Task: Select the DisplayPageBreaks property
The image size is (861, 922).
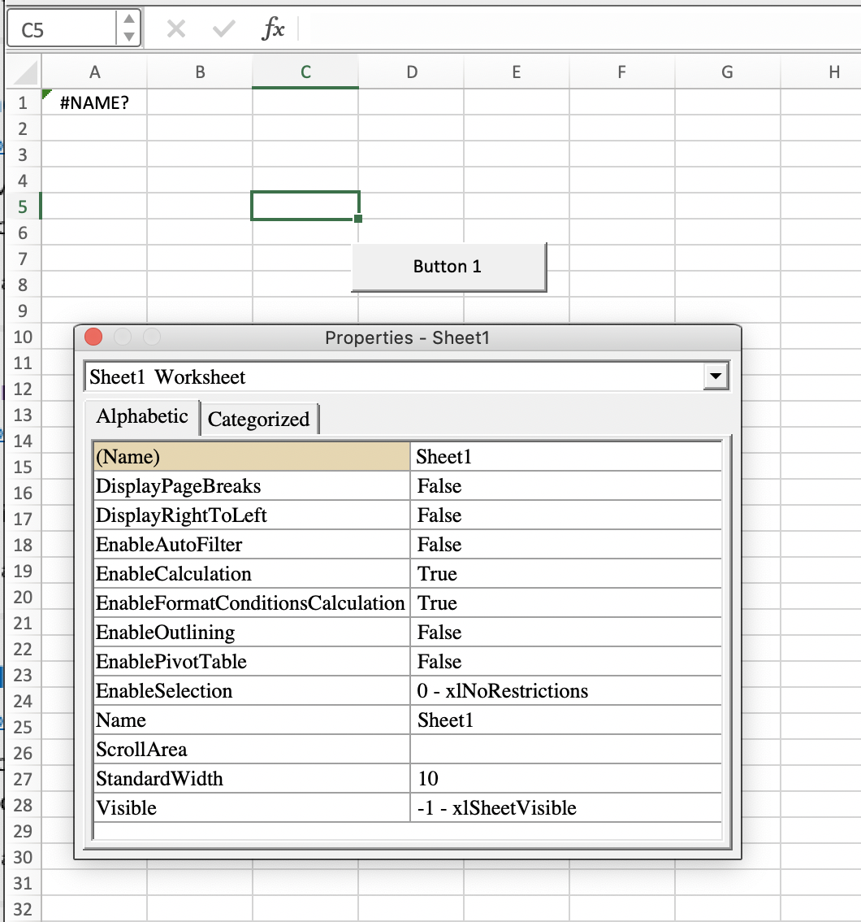Action: point(251,485)
